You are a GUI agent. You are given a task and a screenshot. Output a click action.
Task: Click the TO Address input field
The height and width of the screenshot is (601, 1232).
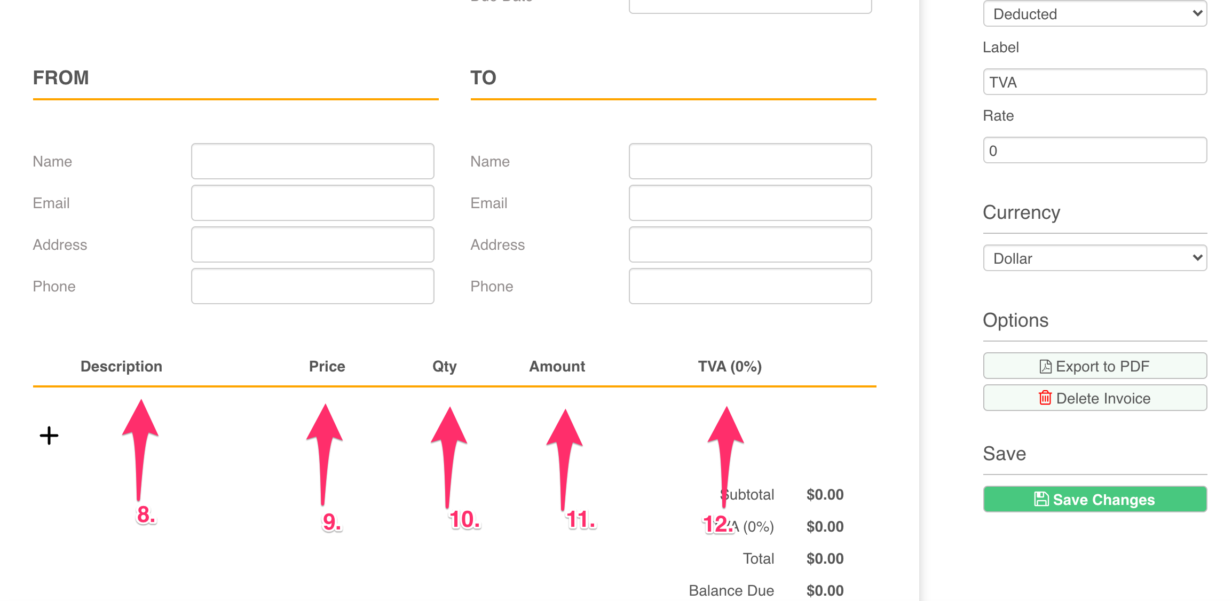(750, 244)
